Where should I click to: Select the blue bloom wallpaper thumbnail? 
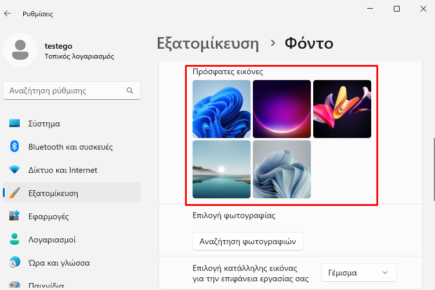coord(222,109)
